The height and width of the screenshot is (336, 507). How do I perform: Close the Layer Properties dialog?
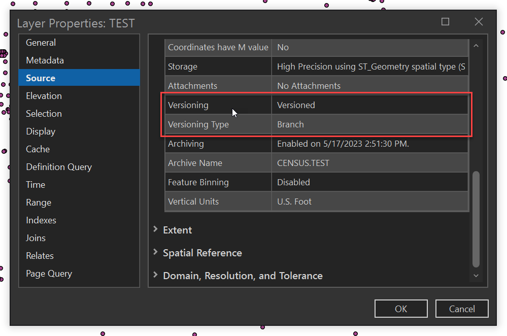click(x=478, y=21)
